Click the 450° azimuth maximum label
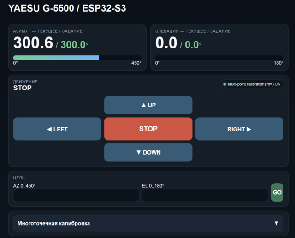This screenshot has width=295, height=238. tap(136, 63)
